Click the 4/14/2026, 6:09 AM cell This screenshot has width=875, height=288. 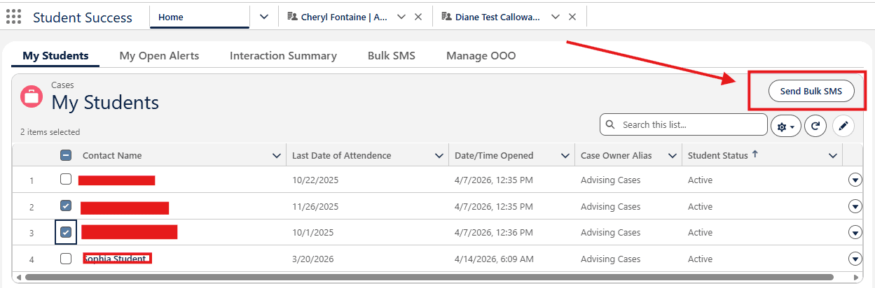[x=494, y=259]
